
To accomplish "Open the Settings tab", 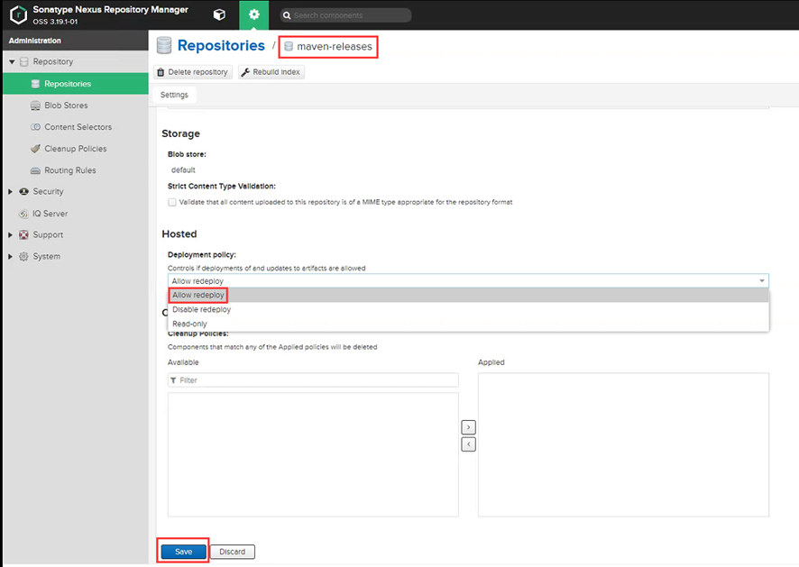I will click(174, 95).
